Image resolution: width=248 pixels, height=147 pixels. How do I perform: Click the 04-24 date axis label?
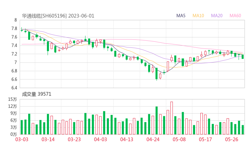click(153, 139)
